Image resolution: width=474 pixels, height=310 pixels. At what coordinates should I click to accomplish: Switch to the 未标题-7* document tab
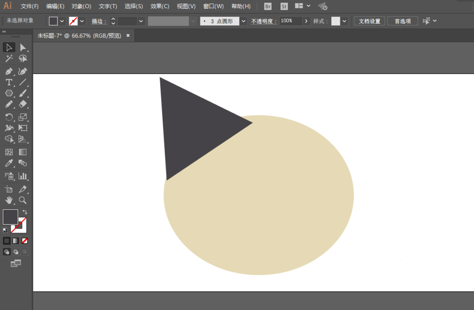(x=79, y=36)
